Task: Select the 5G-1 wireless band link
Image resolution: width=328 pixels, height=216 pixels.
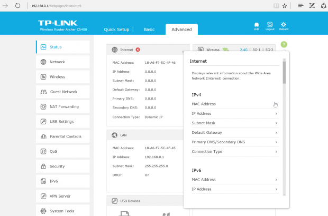Action: (x=255, y=50)
